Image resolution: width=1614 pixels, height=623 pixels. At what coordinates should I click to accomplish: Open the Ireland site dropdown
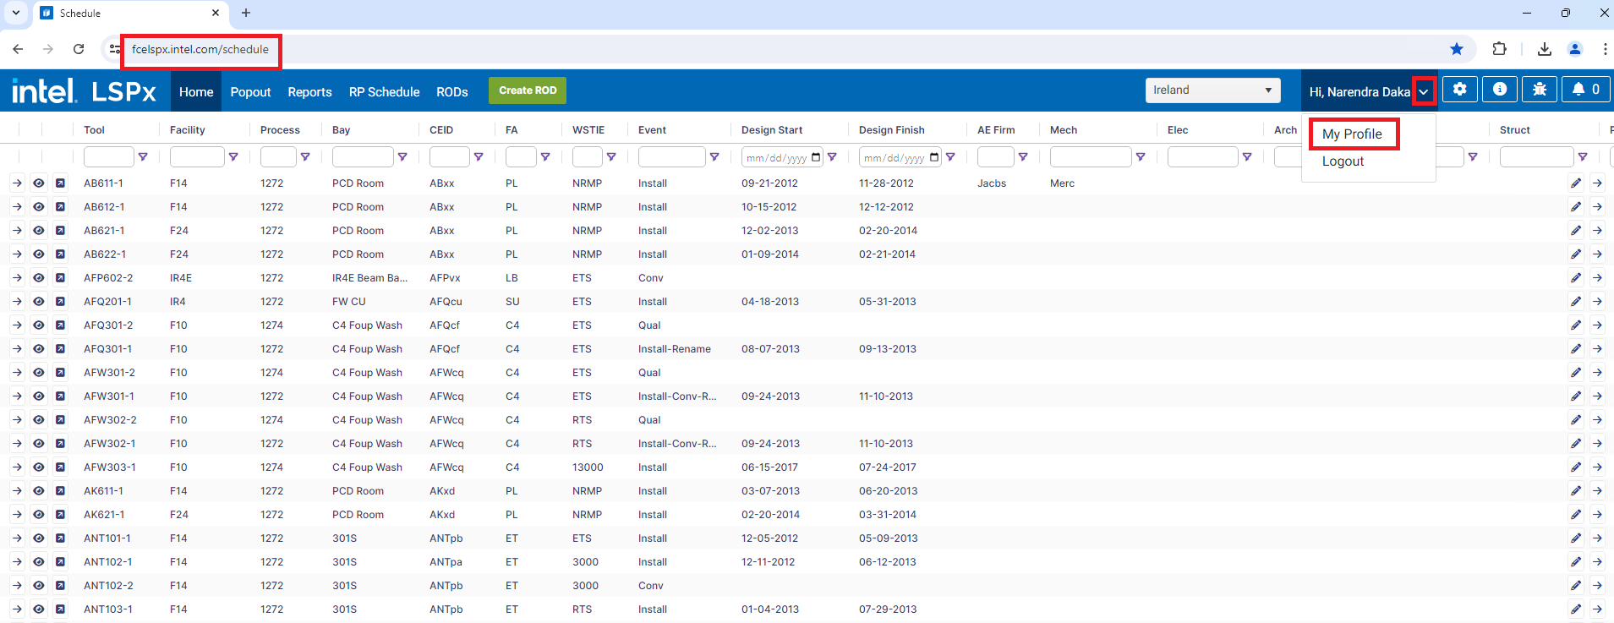1212,90
